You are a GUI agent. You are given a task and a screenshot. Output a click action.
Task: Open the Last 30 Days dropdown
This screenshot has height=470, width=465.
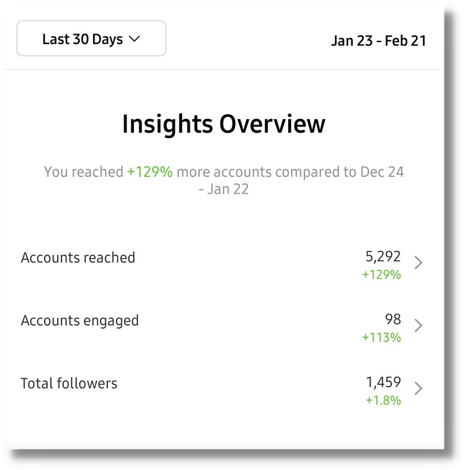[x=91, y=39]
